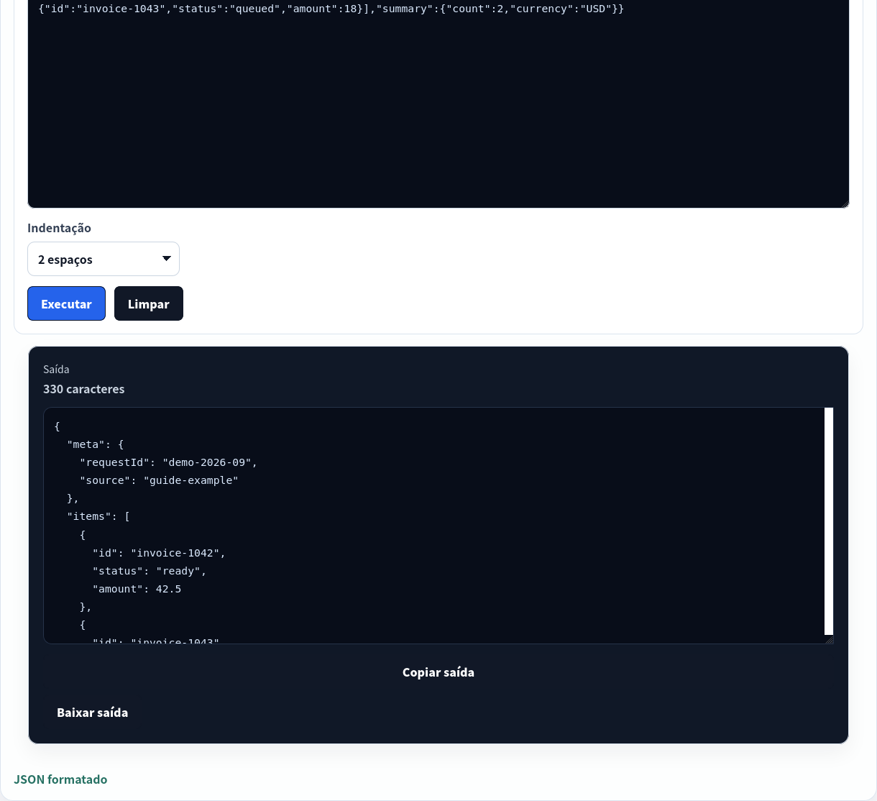
Task: Click the blue Executar button
Action: click(x=66, y=303)
